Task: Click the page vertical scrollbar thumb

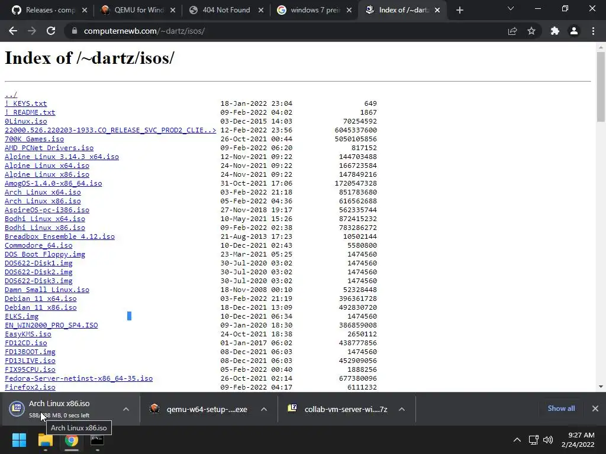Action: 601,87
